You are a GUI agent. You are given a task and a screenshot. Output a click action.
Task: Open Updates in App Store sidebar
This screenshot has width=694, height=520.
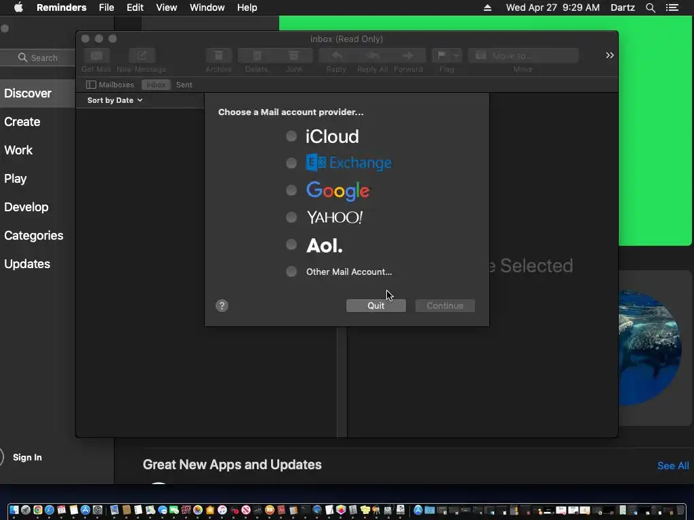click(x=27, y=264)
